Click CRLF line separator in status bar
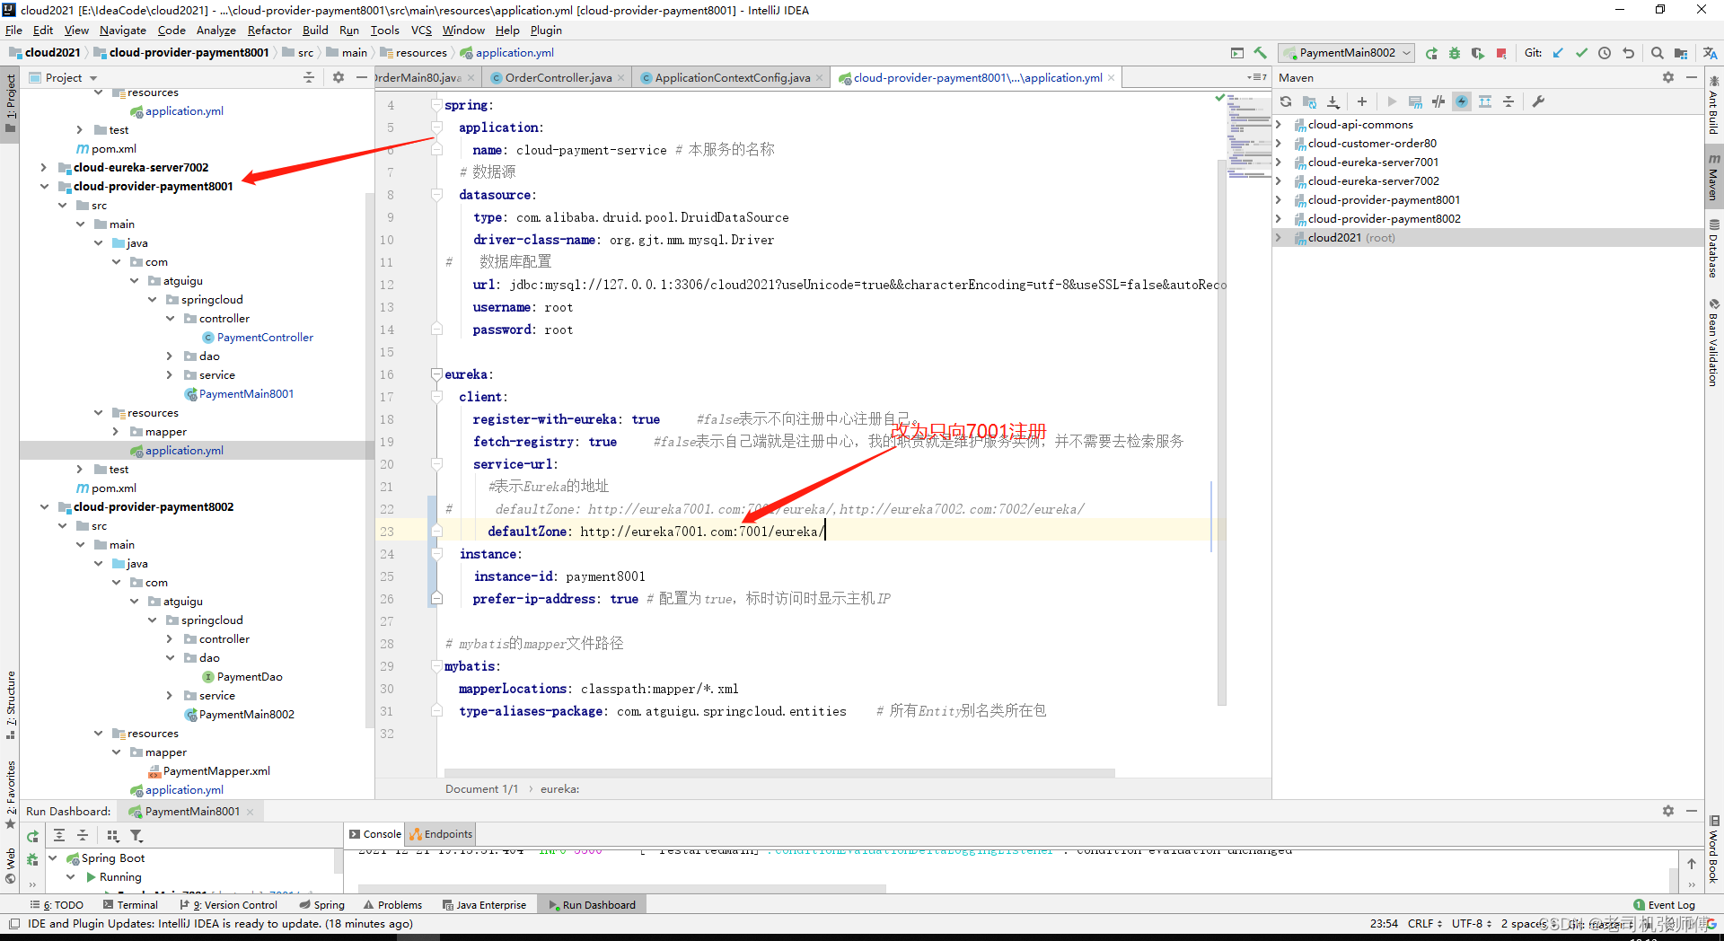Screen dimensions: 1724x941 pos(1424,924)
